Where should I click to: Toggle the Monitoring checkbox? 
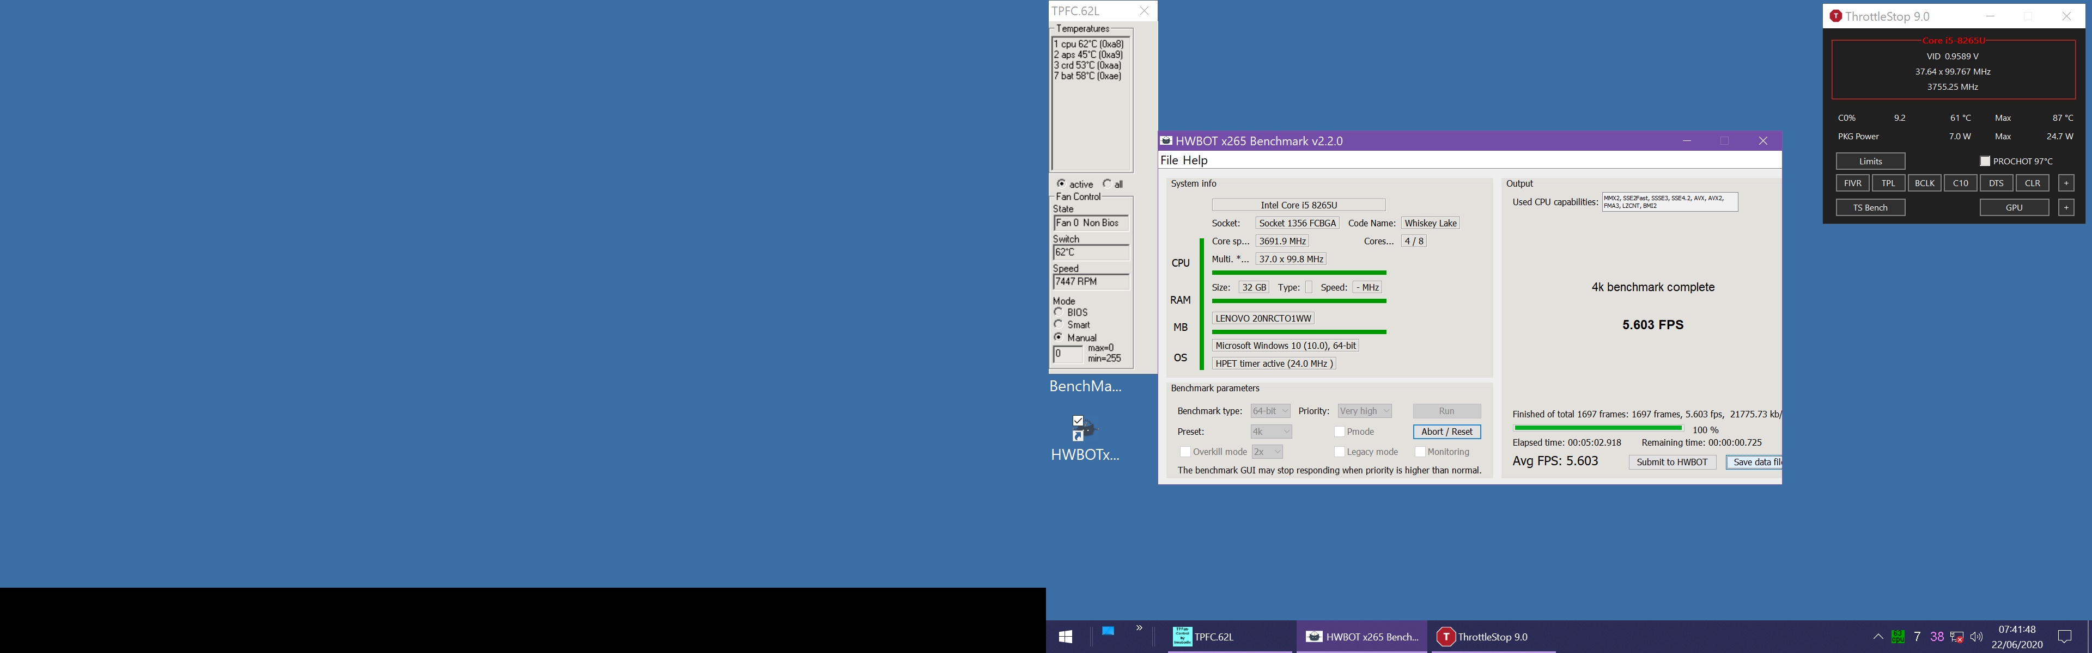point(1420,452)
